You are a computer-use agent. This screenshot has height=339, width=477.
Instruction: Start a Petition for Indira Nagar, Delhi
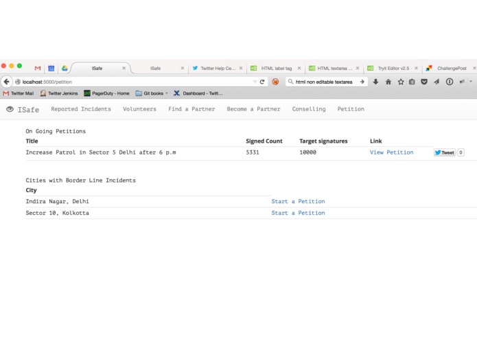(298, 201)
